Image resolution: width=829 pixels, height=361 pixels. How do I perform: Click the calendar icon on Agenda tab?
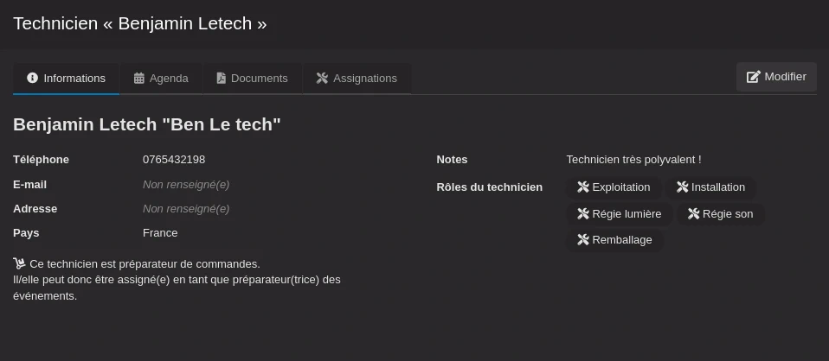click(139, 78)
